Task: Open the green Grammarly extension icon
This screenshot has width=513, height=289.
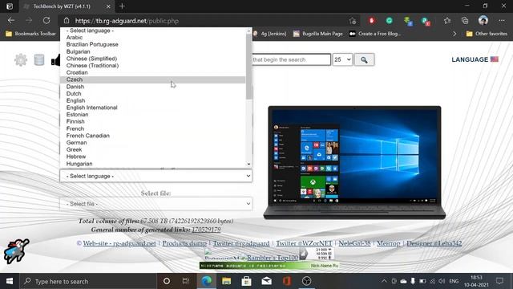Action: tap(389, 21)
